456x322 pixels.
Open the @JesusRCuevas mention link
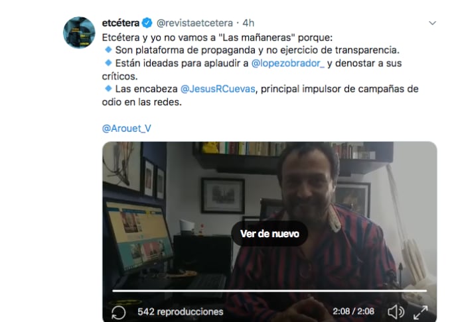[x=218, y=89]
